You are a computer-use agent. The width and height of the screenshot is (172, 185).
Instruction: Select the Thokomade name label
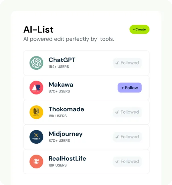click(66, 109)
